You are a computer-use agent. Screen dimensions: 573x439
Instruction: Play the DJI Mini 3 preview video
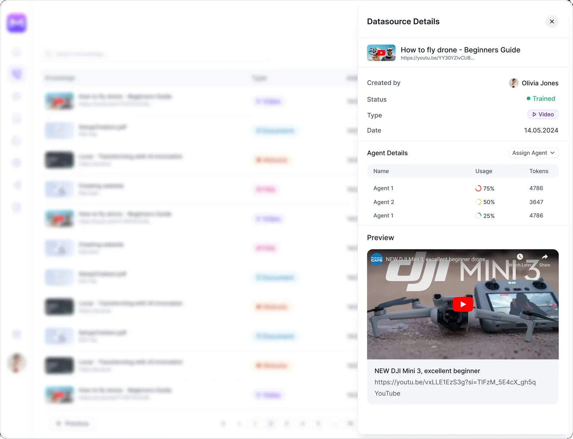coord(463,304)
